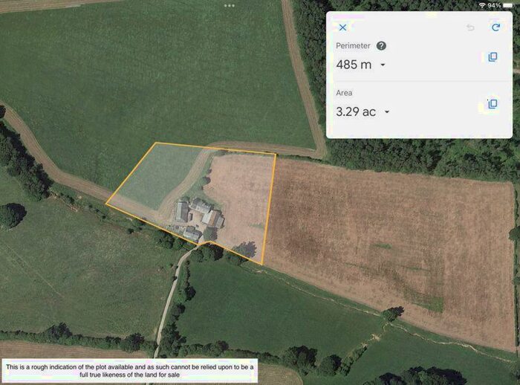Open the perimeter unit dropdown arrow
The width and height of the screenshot is (520, 385).
point(383,65)
